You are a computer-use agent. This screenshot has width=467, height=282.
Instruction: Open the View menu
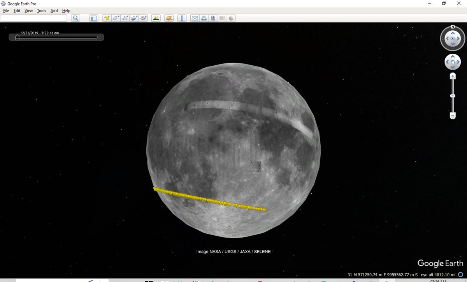[x=29, y=11]
